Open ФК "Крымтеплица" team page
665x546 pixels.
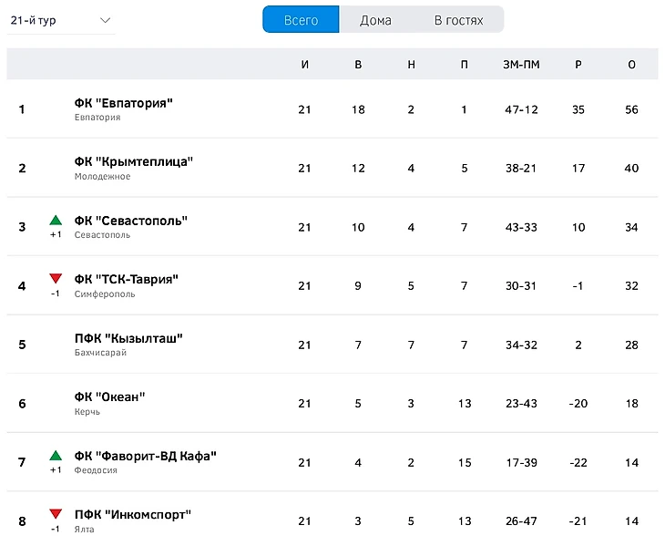click(x=134, y=161)
